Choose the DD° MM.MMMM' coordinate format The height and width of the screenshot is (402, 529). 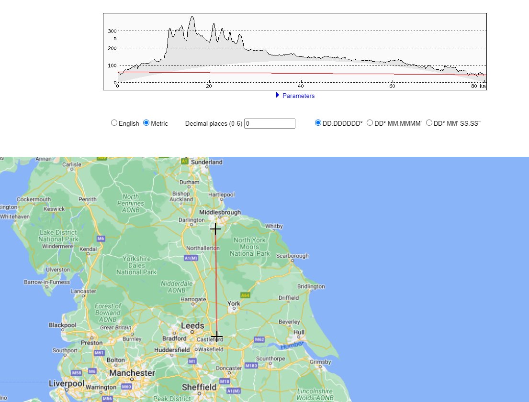point(370,123)
